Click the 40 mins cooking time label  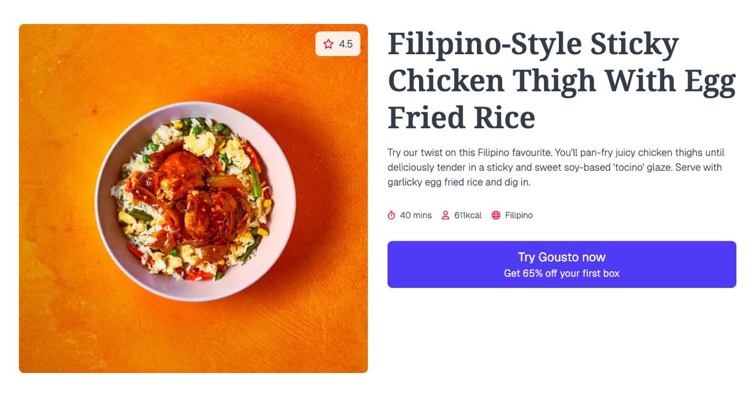(415, 215)
